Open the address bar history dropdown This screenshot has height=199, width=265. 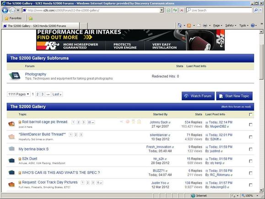pos(162,11)
